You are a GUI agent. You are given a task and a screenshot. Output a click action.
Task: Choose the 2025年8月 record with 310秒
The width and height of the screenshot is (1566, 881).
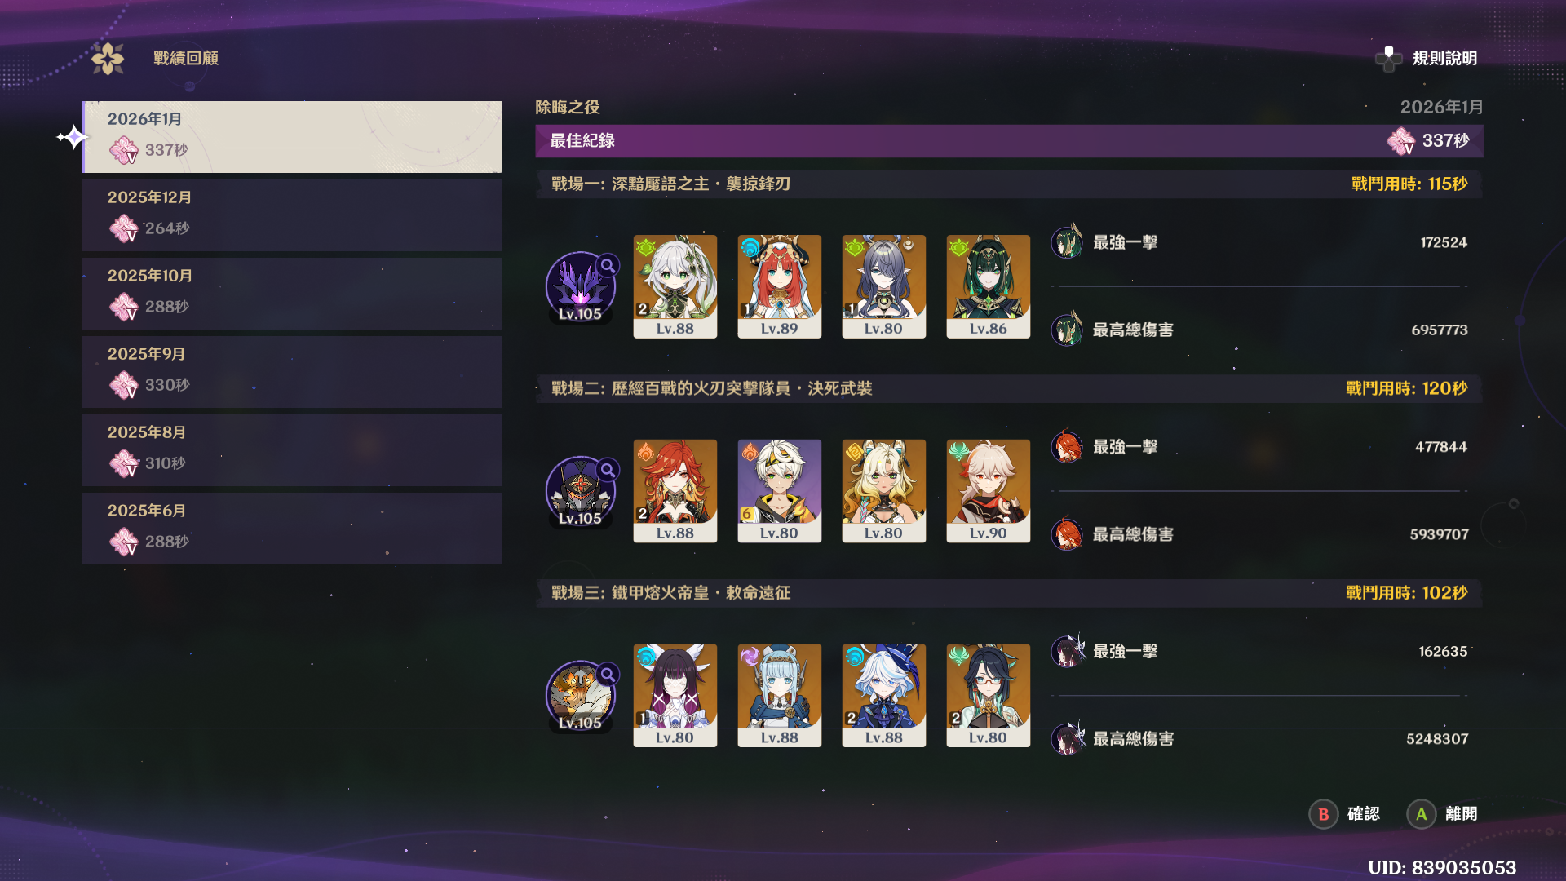pyautogui.click(x=292, y=450)
